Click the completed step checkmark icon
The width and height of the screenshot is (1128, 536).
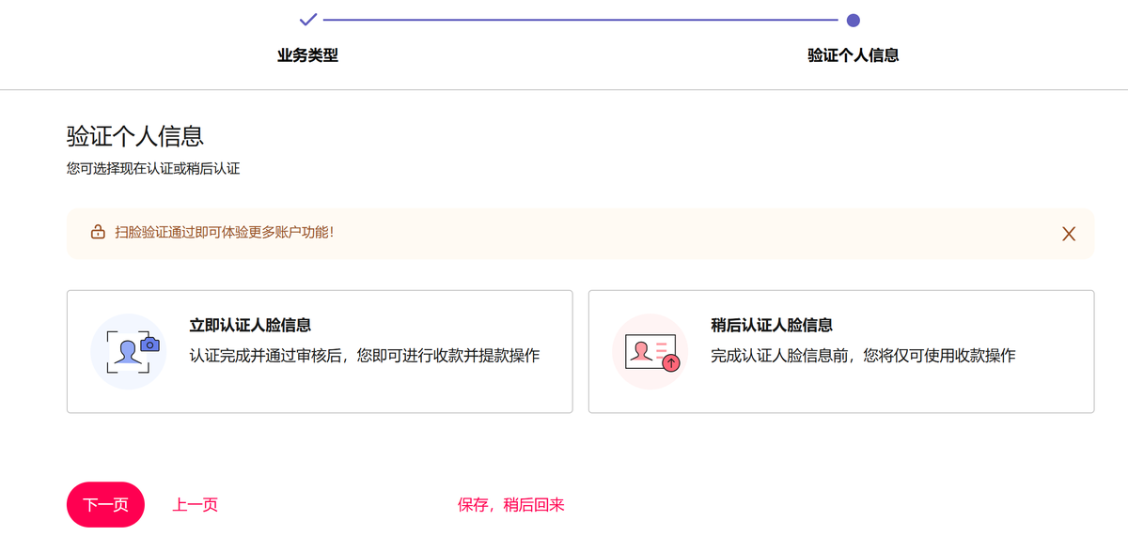click(308, 20)
